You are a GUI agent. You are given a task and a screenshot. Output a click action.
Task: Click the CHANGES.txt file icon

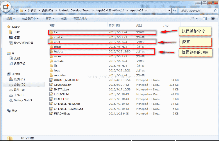pyautogui.click(x=51, y=85)
